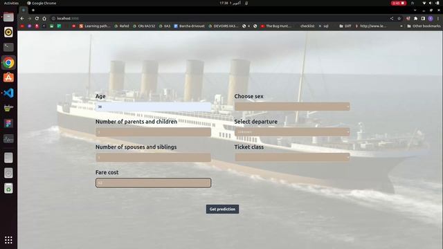
Task: Open the Chrome side panel icon
Action: tap(423, 19)
